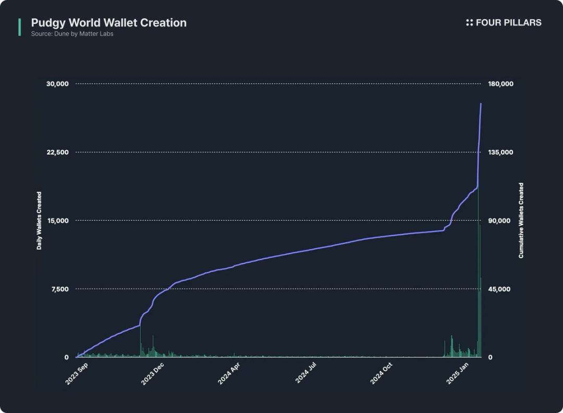The height and width of the screenshot is (413, 563).
Task: Click the Cumulative Wallets Created axis title
Action: pyautogui.click(x=521, y=221)
